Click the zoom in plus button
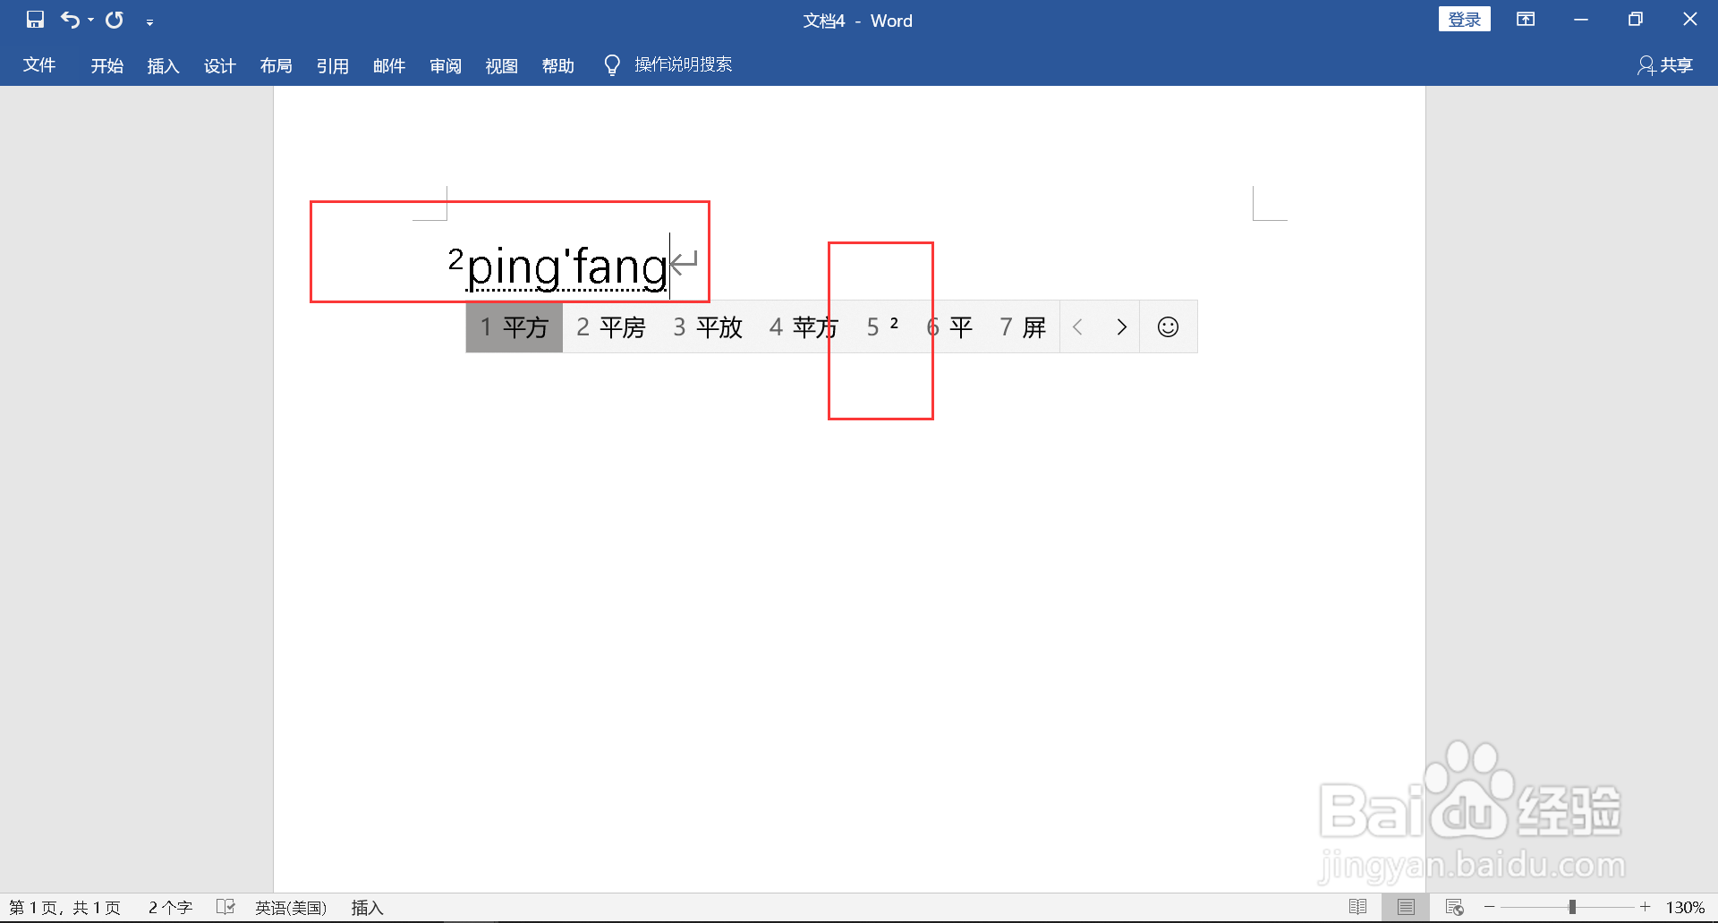 pos(1645,907)
